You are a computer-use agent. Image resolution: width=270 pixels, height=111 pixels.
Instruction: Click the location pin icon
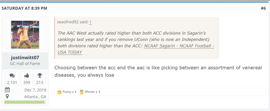click(x=7, y=96)
